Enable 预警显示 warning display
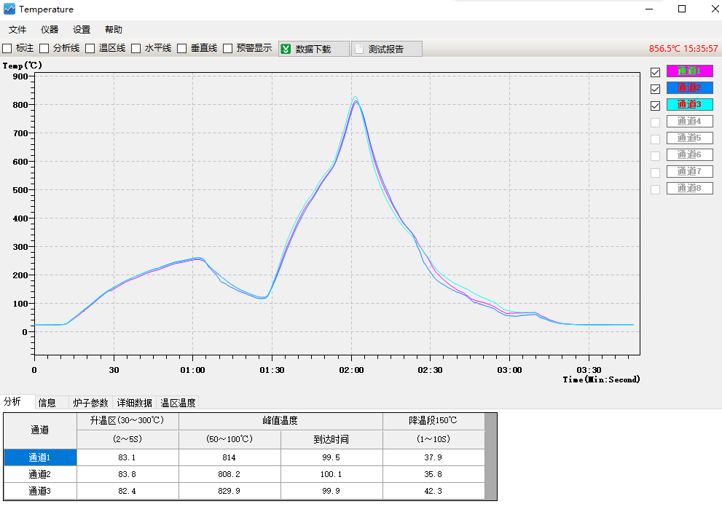722x512 pixels. [x=228, y=48]
